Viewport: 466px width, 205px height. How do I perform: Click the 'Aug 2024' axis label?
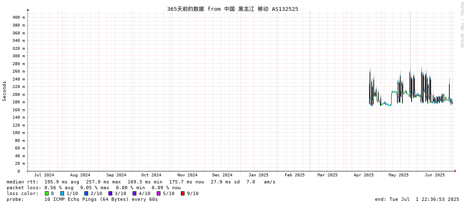point(80,175)
